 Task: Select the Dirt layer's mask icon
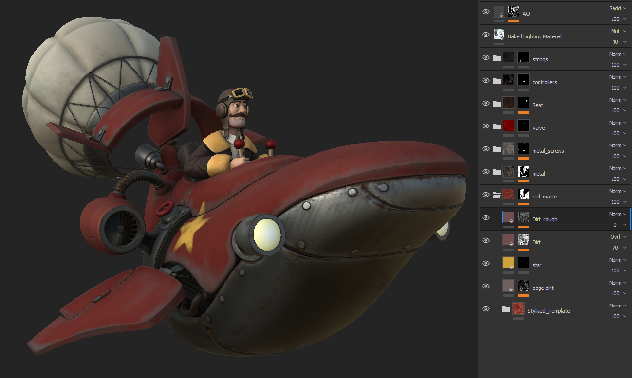coord(523,240)
